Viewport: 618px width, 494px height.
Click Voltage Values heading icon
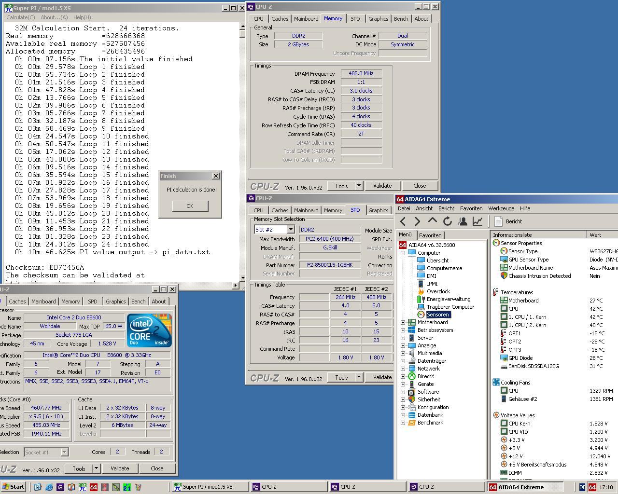coord(496,415)
